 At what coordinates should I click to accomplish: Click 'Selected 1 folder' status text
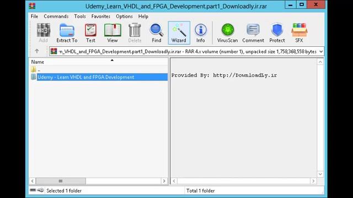[x=64, y=191]
